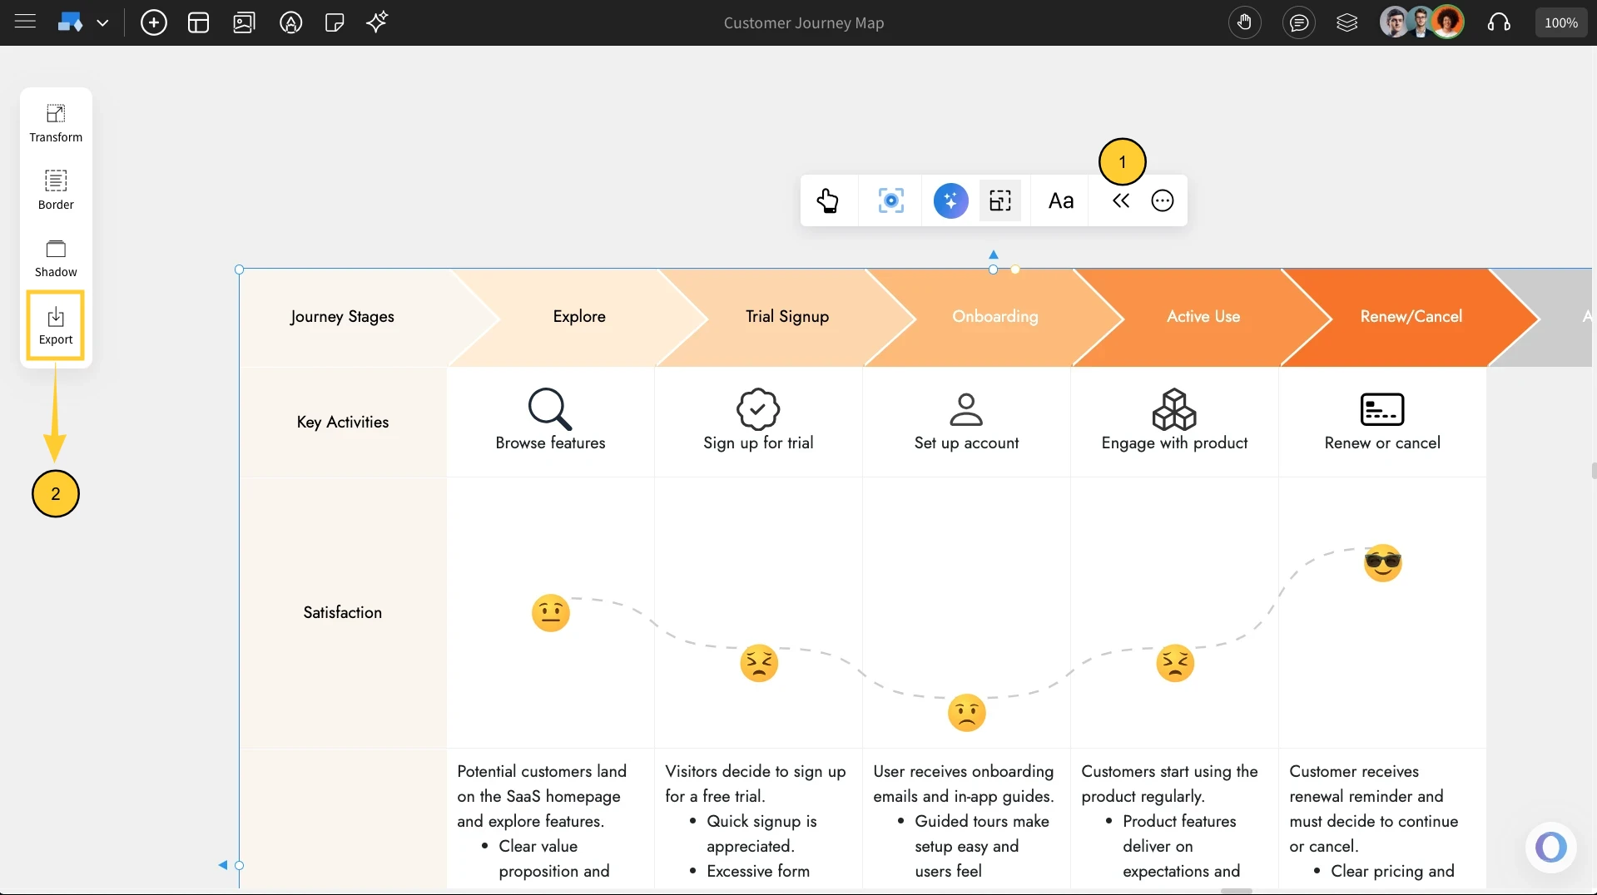Open the sticky note tool

click(x=335, y=22)
